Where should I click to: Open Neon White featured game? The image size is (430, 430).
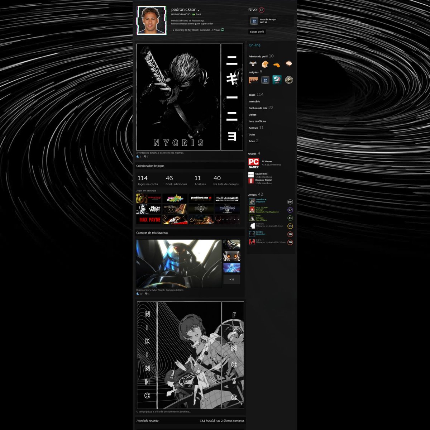click(x=149, y=209)
